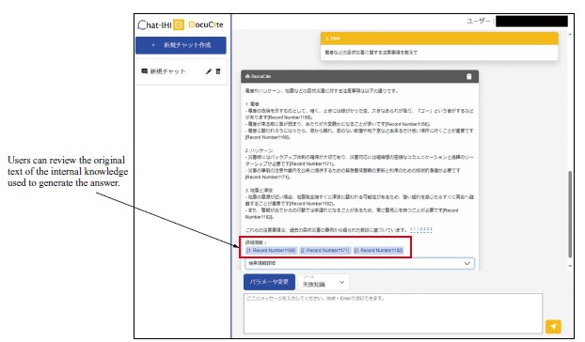Open reference 2 Record Number1171
This screenshot has width=585, height=342.
click(325, 250)
